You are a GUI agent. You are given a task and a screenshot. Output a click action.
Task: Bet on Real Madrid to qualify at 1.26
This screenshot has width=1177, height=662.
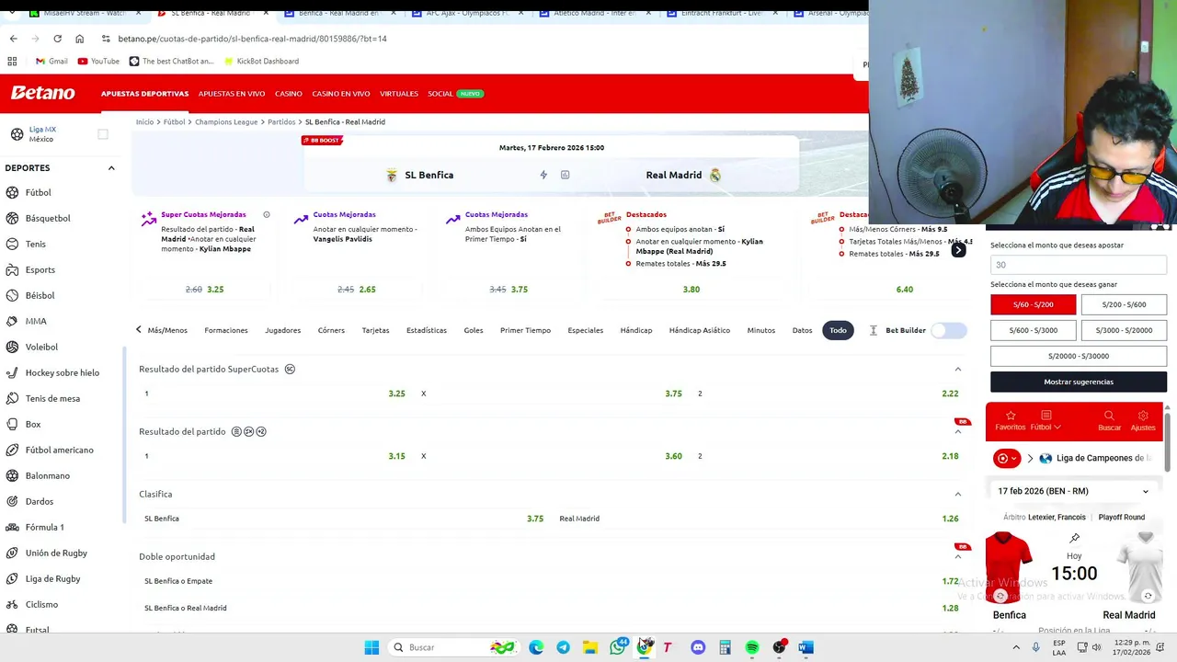pyautogui.click(x=950, y=519)
